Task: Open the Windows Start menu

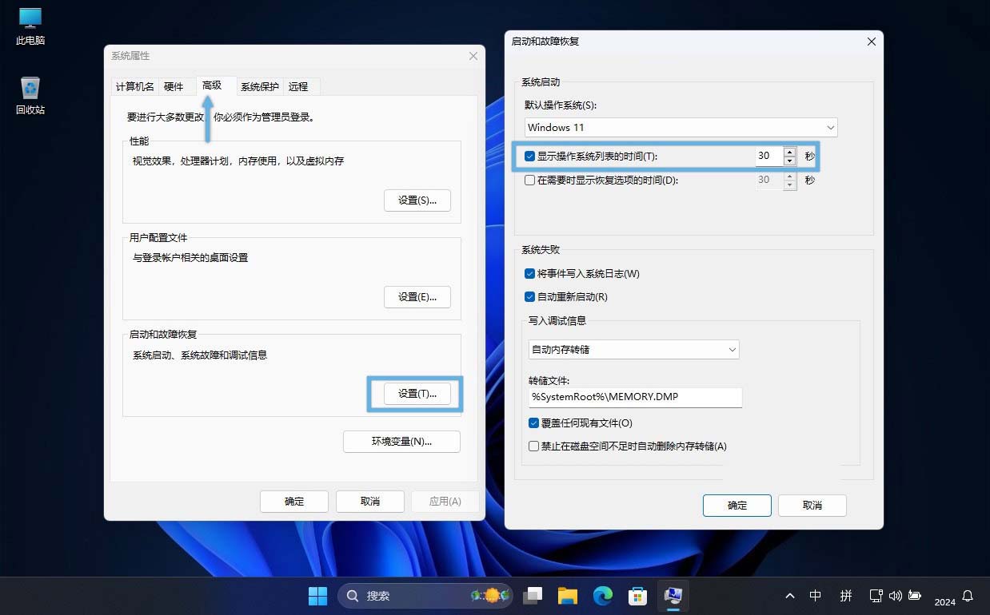Action: tap(317, 596)
